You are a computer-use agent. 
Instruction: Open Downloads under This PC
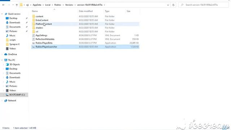click(x=15, y=77)
